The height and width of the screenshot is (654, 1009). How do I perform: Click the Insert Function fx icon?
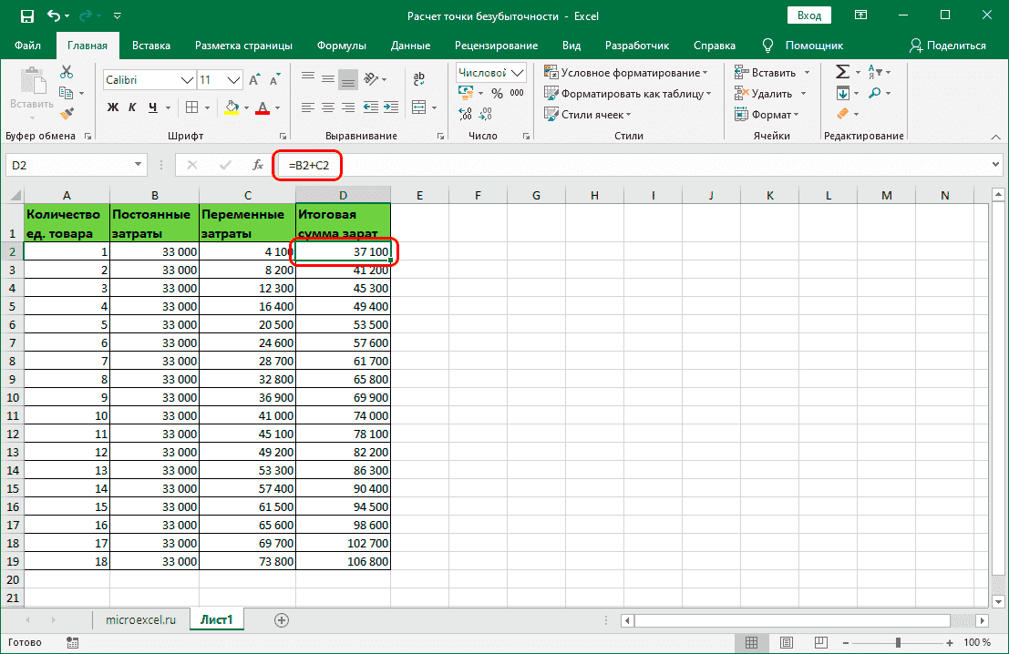pyautogui.click(x=258, y=165)
